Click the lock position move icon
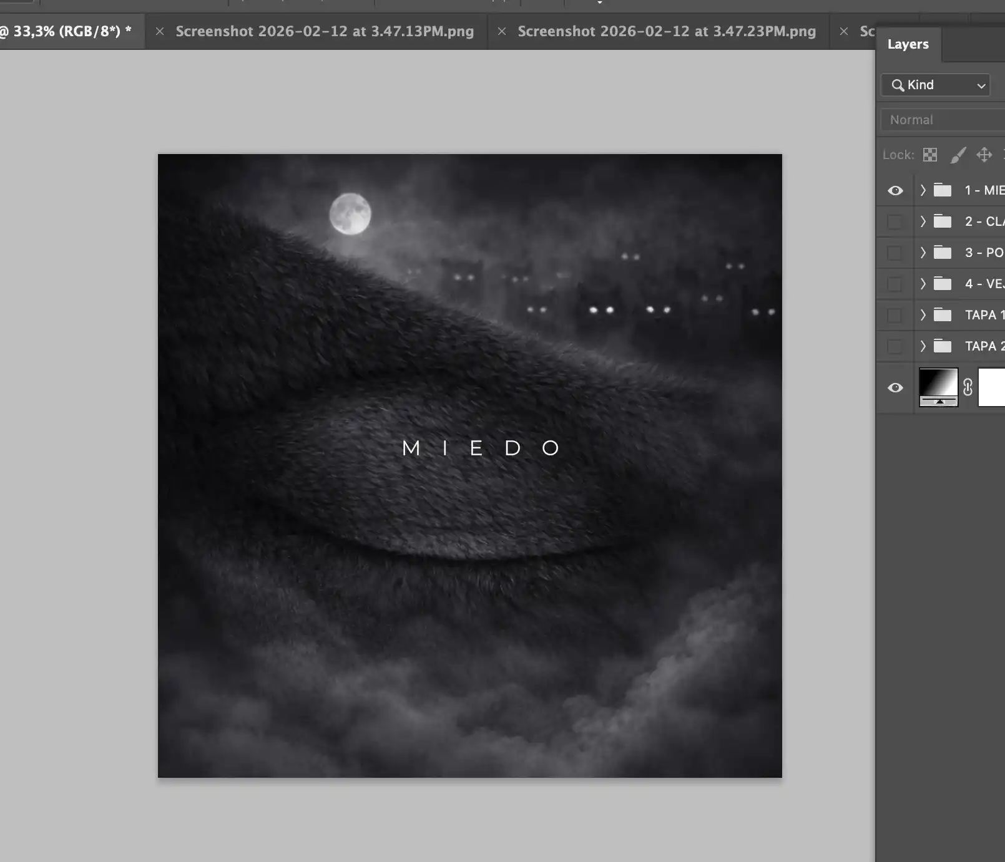The image size is (1005, 862). pyautogui.click(x=984, y=155)
